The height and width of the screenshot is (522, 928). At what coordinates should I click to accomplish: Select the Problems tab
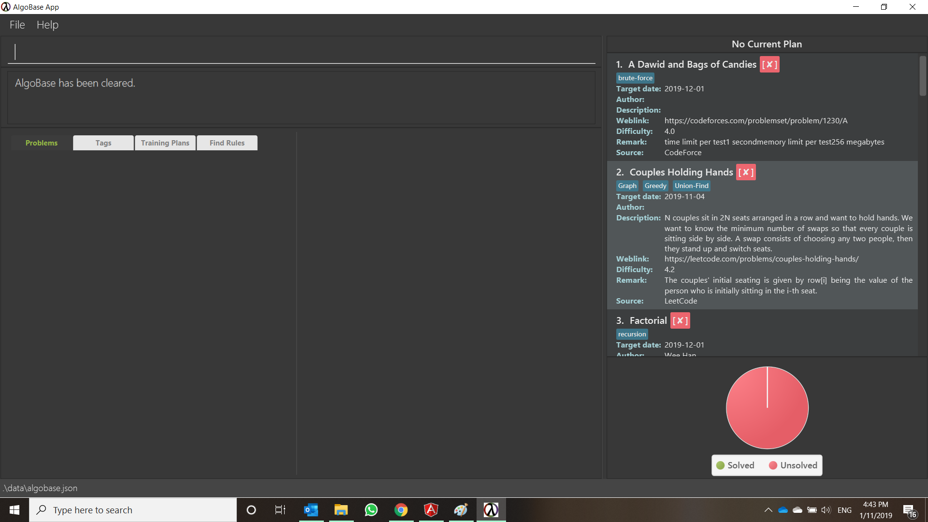42,143
